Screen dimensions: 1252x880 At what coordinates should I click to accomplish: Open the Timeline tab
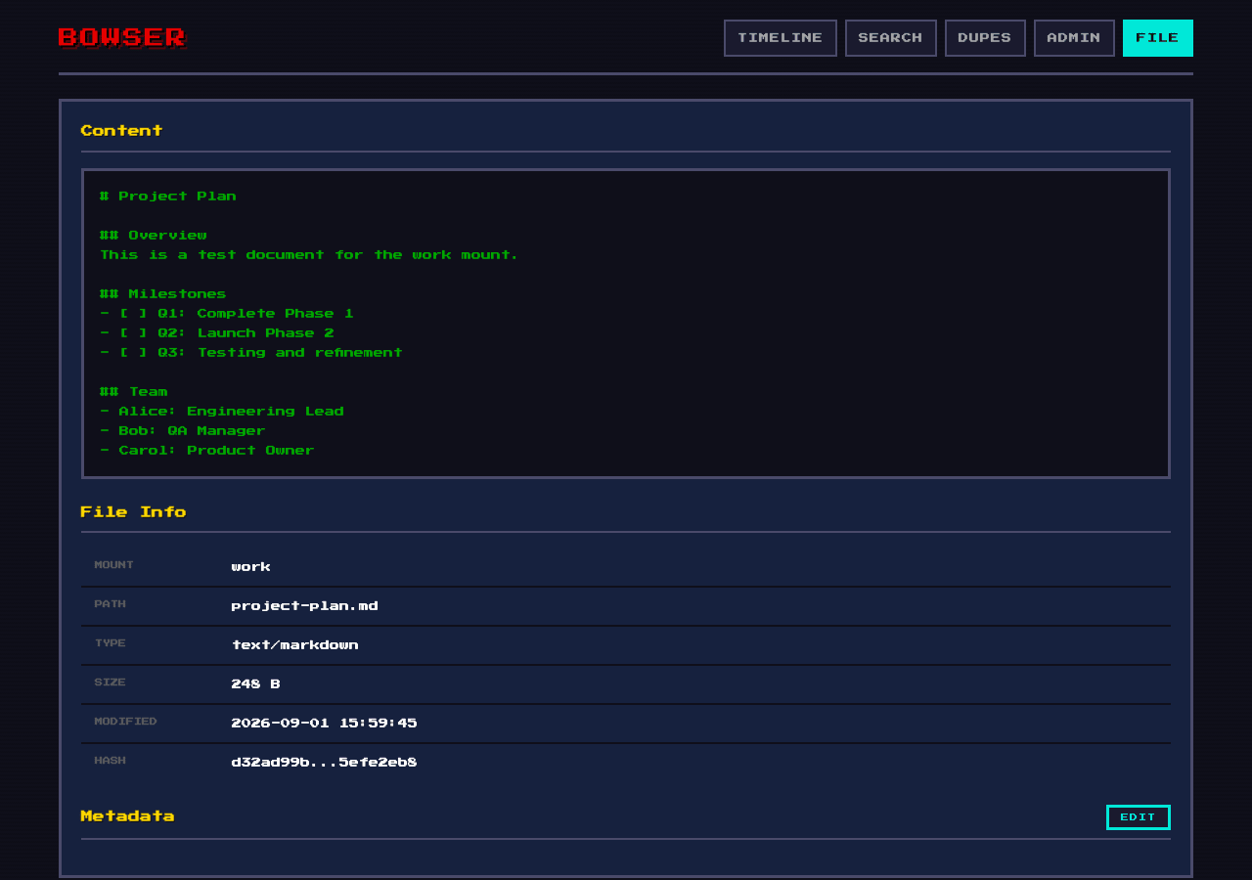point(781,38)
